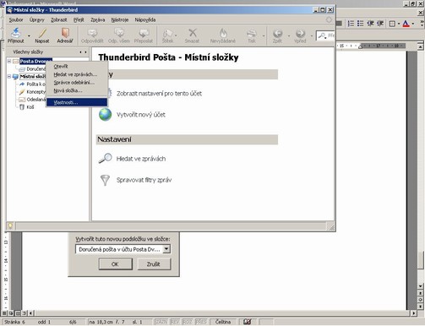Screen dimensions: 425x326
Task: Choose Otevřít from the context menu
Action: point(77,67)
